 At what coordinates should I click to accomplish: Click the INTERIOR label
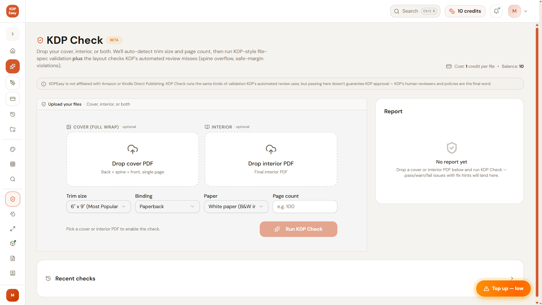[x=222, y=127]
